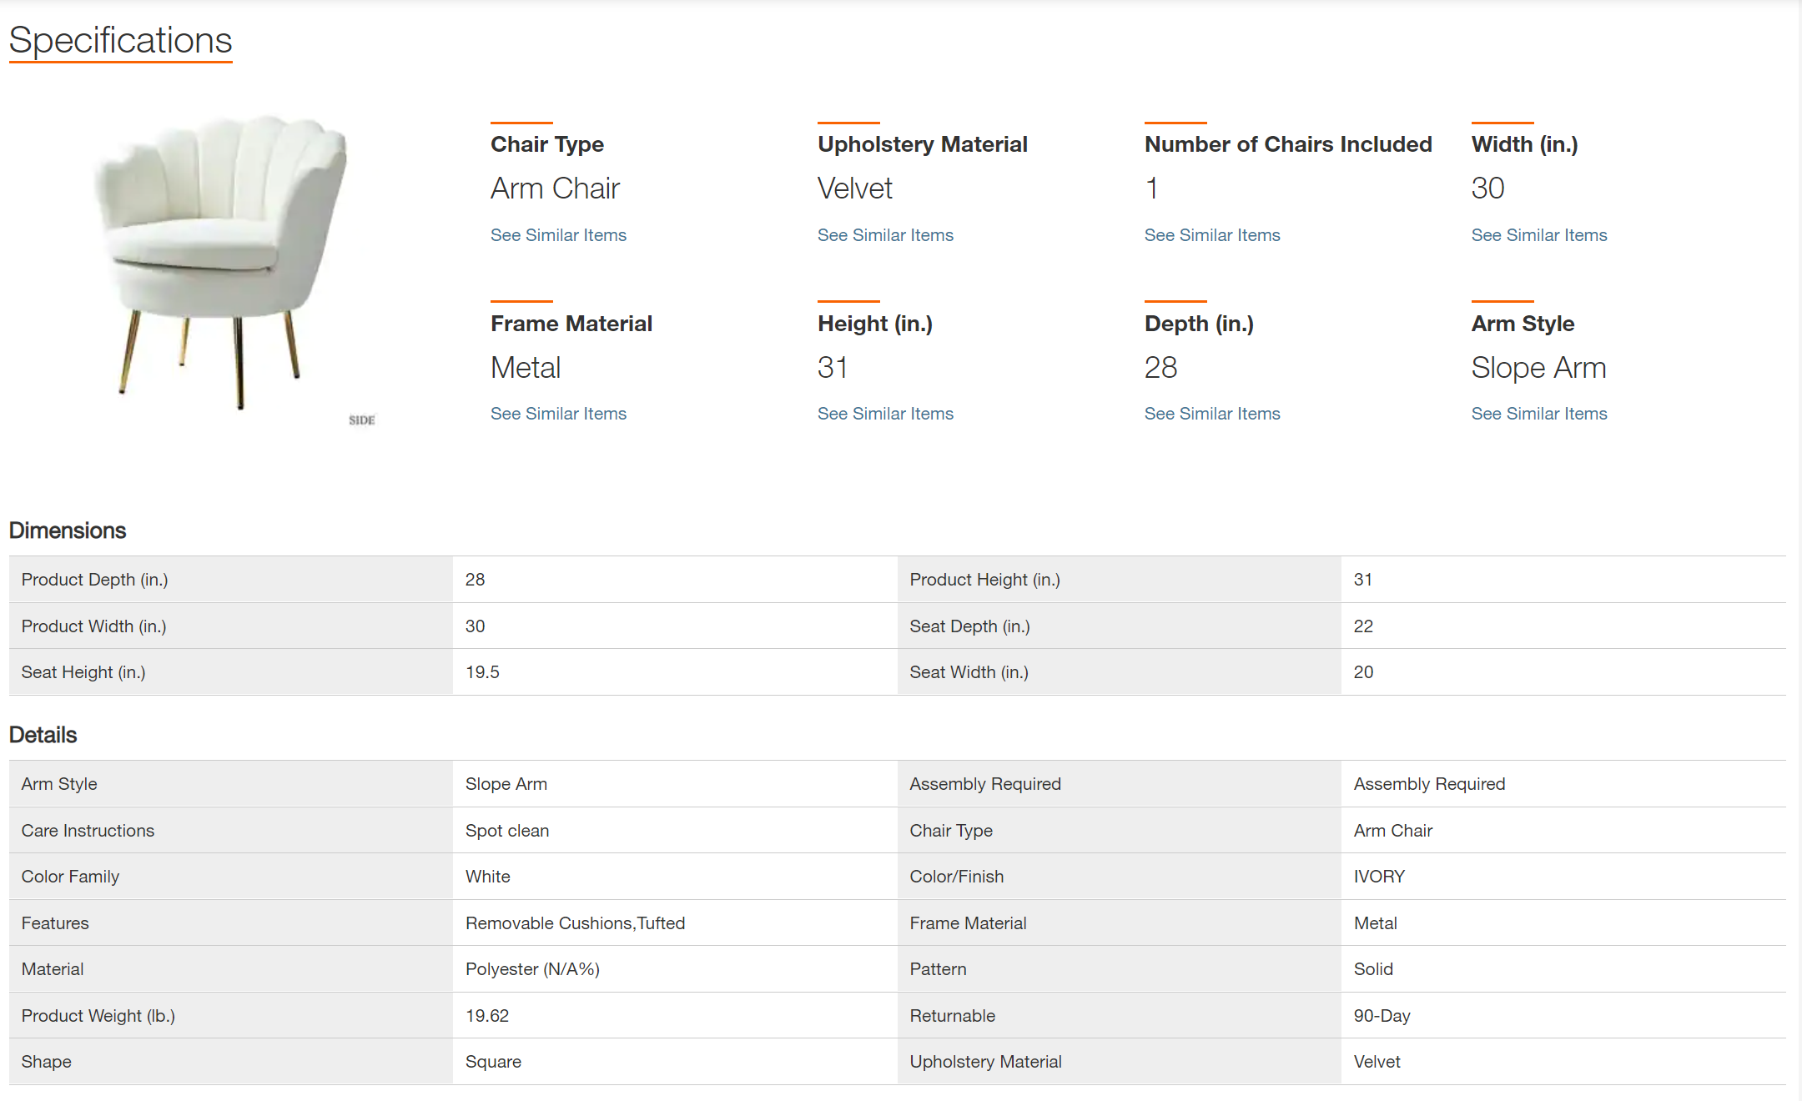This screenshot has width=1802, height=1101.
Task: Click the Arm Chair value in top specs
Action: point(555,189)
